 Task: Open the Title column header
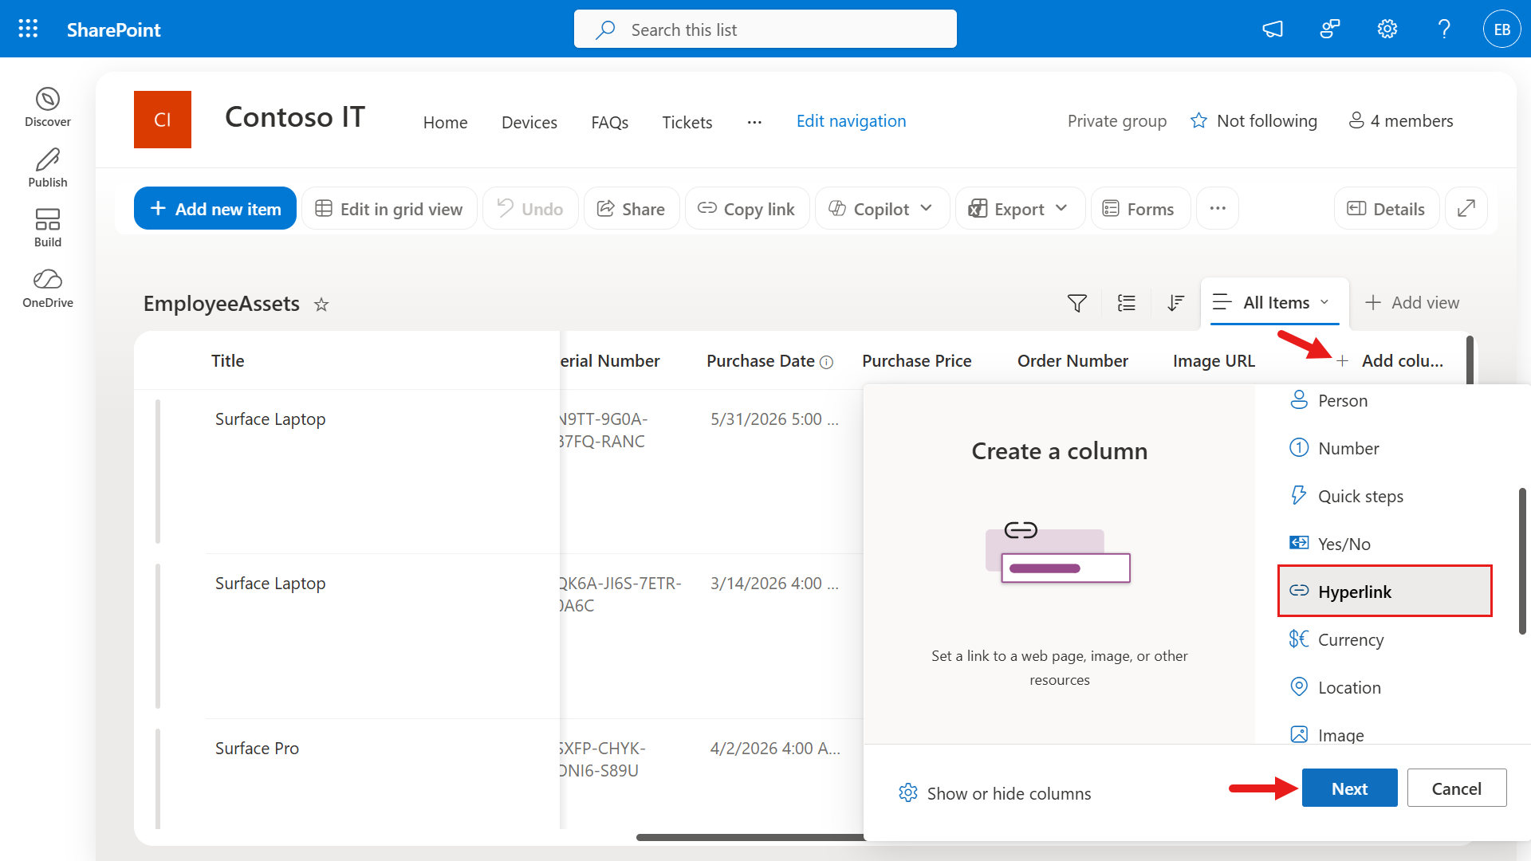[x=227, y=361]
